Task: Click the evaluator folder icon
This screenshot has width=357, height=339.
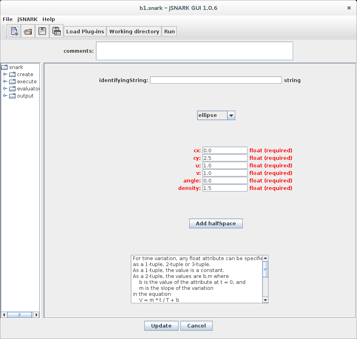Action: pyautogui.click(x=12, y=88)
